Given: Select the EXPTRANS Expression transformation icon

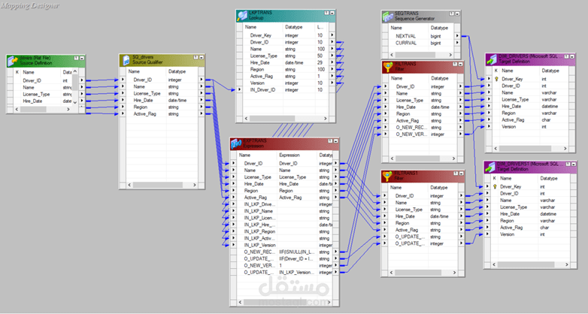Looking at the screenshot, I should (236, 144).
